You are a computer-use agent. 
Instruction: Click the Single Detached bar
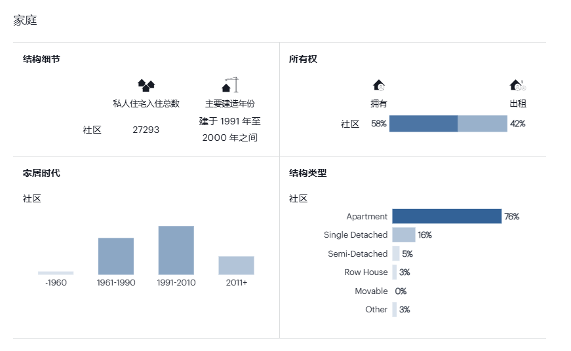(403, 234)
